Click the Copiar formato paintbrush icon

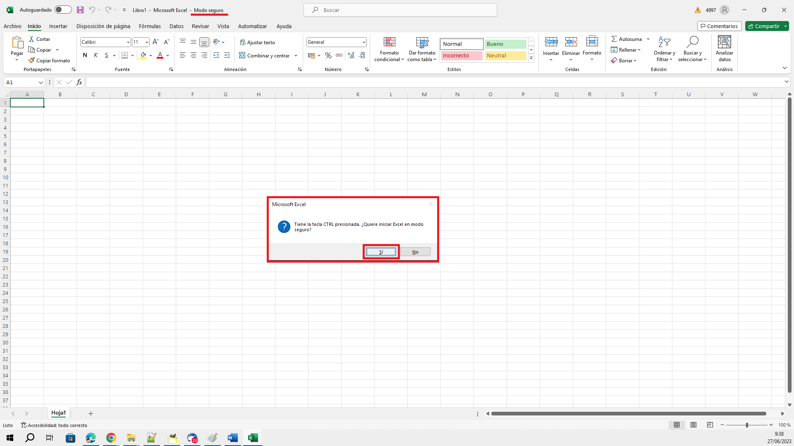point(31,60)
